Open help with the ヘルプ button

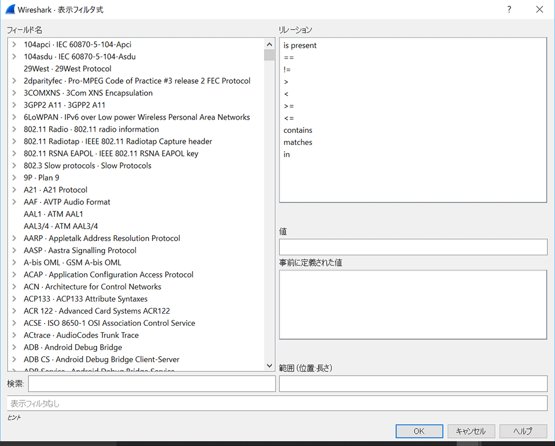[523, 431]
